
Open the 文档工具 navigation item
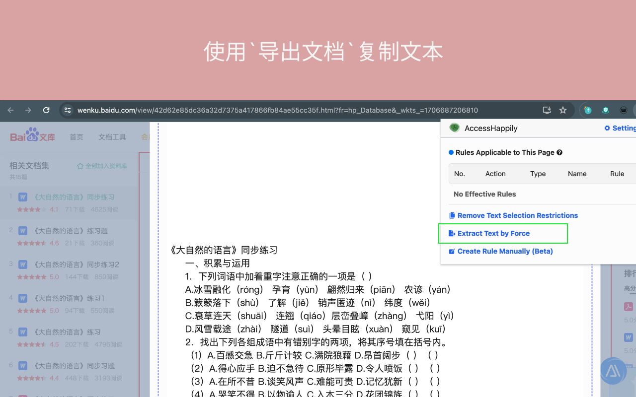[x=112, y=137]
